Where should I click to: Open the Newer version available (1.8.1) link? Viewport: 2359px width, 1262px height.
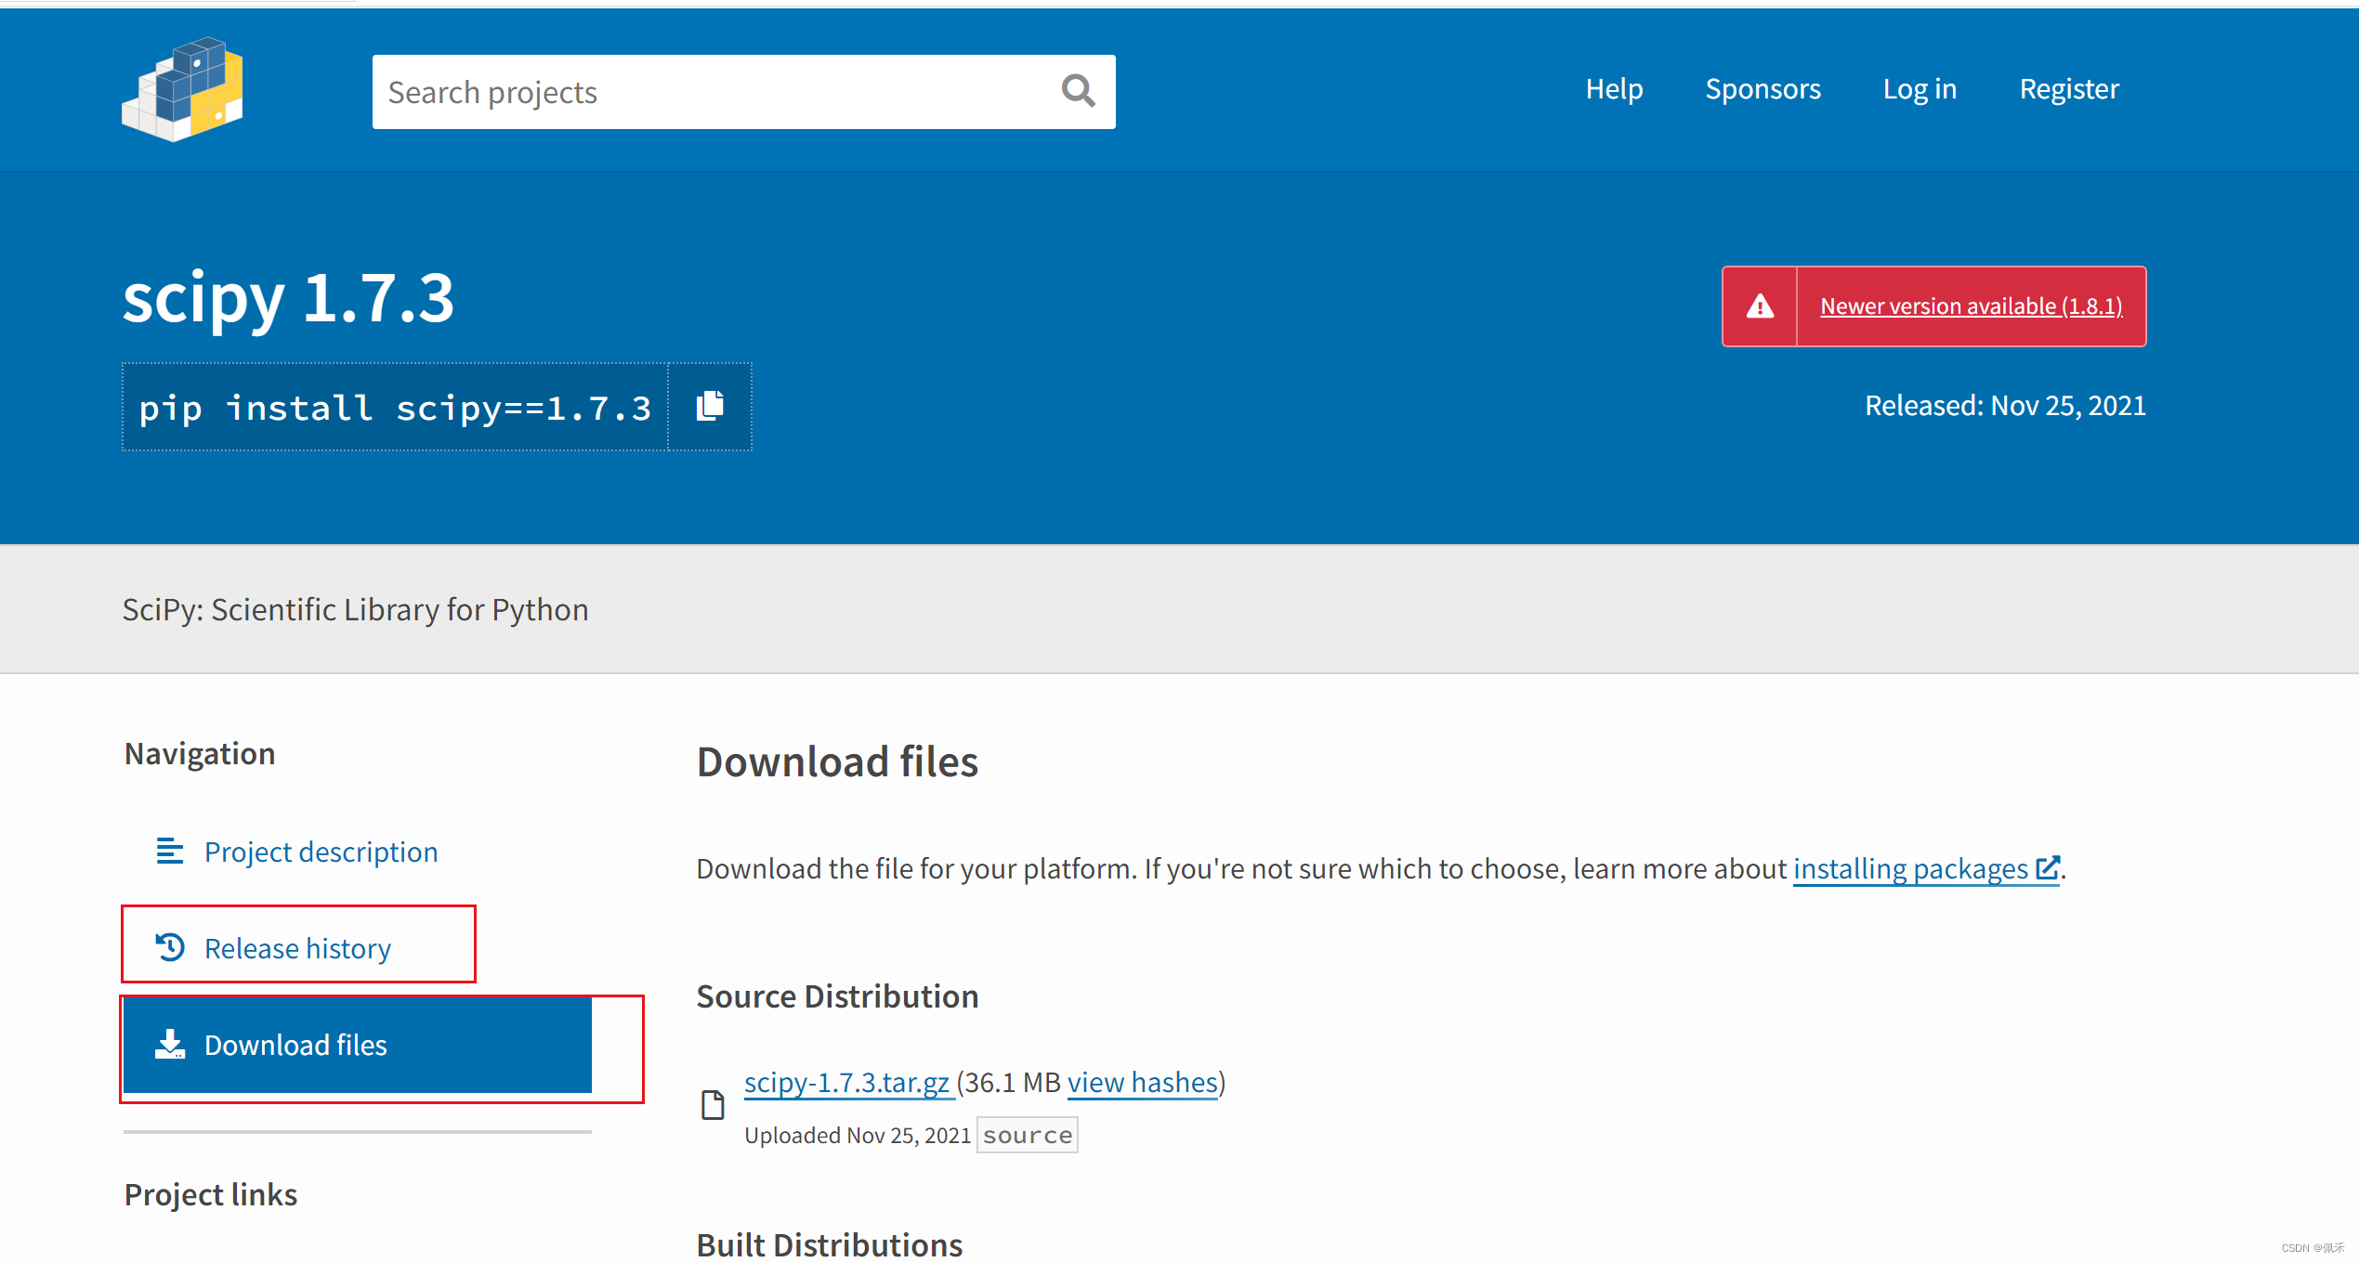coord(1971,306)
